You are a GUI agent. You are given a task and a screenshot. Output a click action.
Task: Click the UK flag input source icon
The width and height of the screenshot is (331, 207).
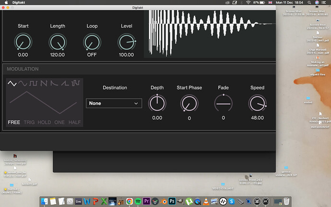[270, 2]
